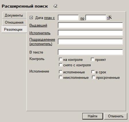Open the Исполнитель selection link
The image size is (129, 122).
tap(40, 33)
